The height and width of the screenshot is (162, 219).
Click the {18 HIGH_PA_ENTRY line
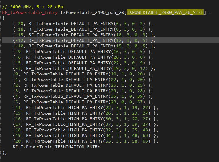[x=85, y=130]
